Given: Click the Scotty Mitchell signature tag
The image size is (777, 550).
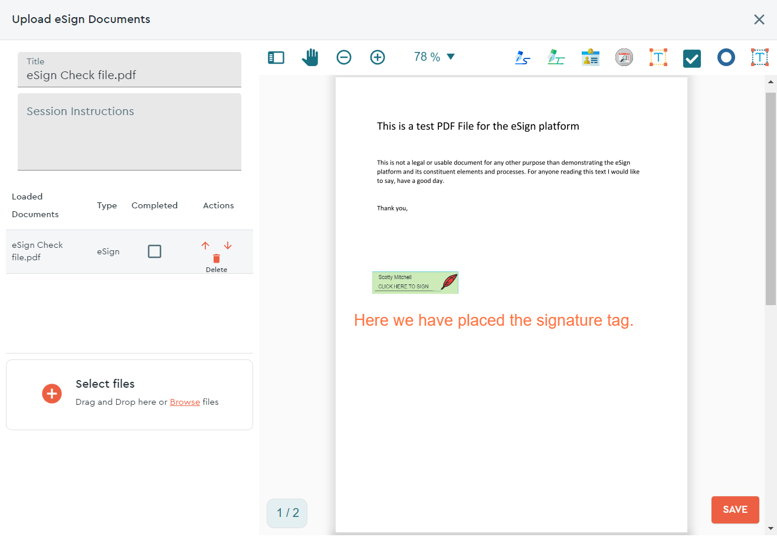Looking at the screenshot, I should (415, 283).
